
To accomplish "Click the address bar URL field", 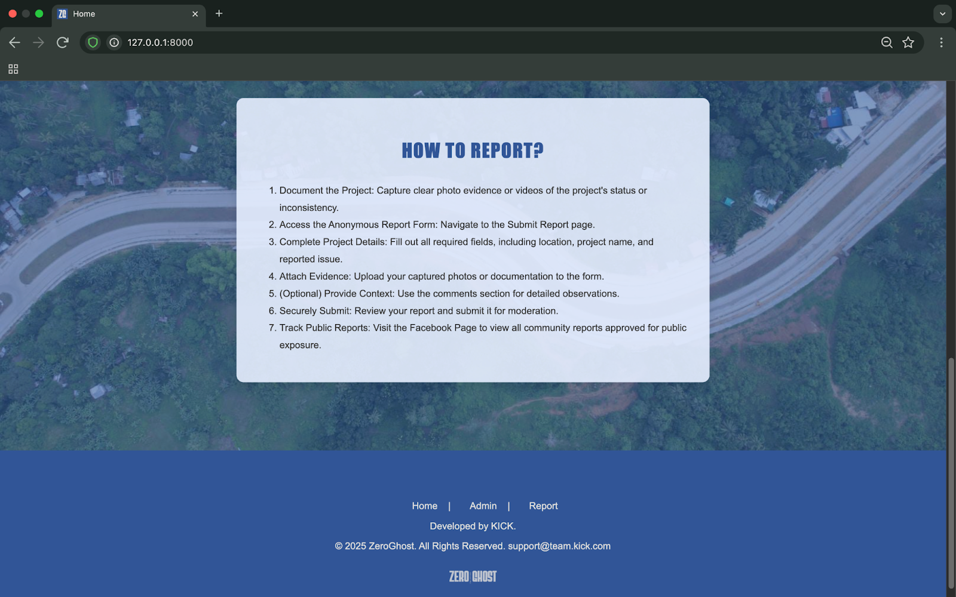I will click(478, 42).
